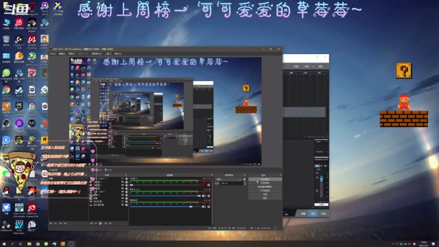Click 停止推流 stop streaming button
Screen dimensions: 439x247
(x=265, y=179)
